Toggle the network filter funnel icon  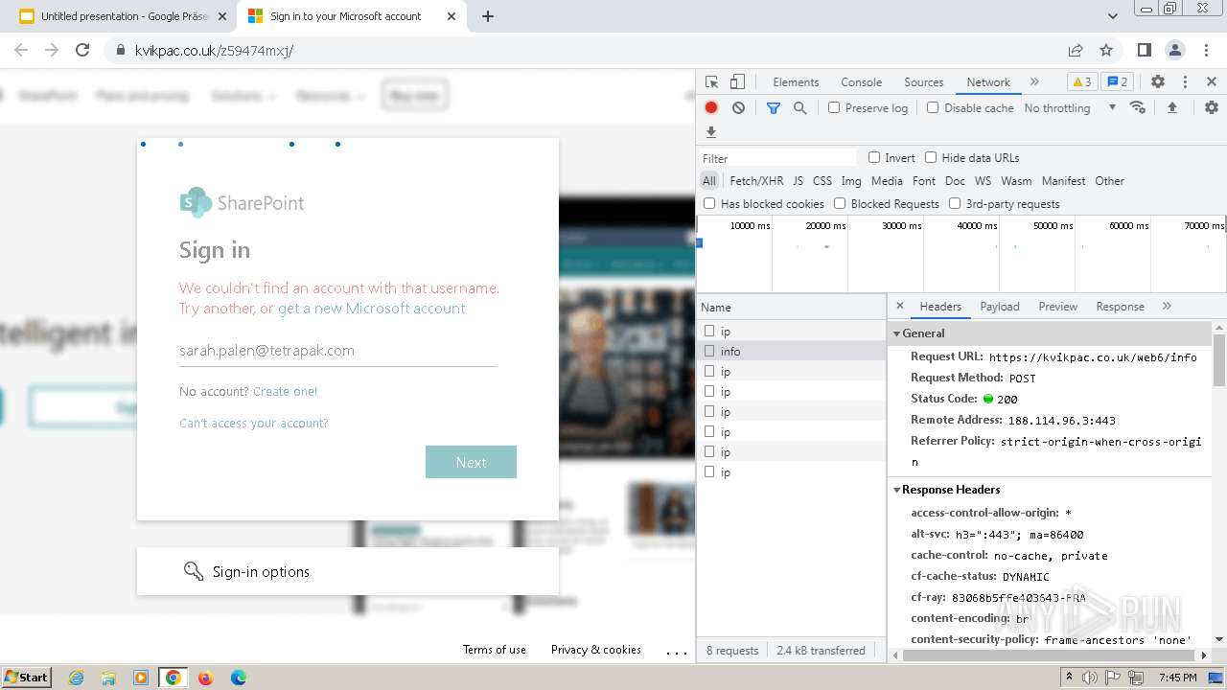[x=774, y=108]
